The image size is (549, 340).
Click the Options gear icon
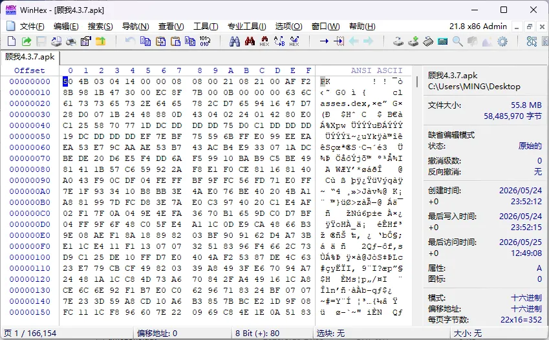coord(502,41)
